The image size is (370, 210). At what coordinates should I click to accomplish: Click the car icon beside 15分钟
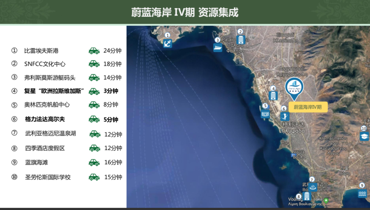click(94, 177)
